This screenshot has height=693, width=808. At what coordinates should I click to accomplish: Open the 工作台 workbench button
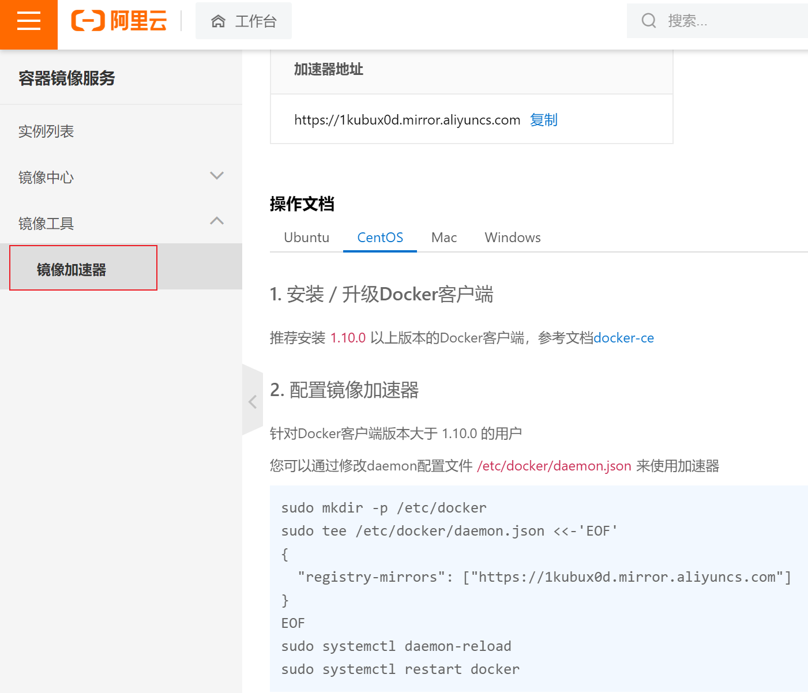tap(243, 21)
